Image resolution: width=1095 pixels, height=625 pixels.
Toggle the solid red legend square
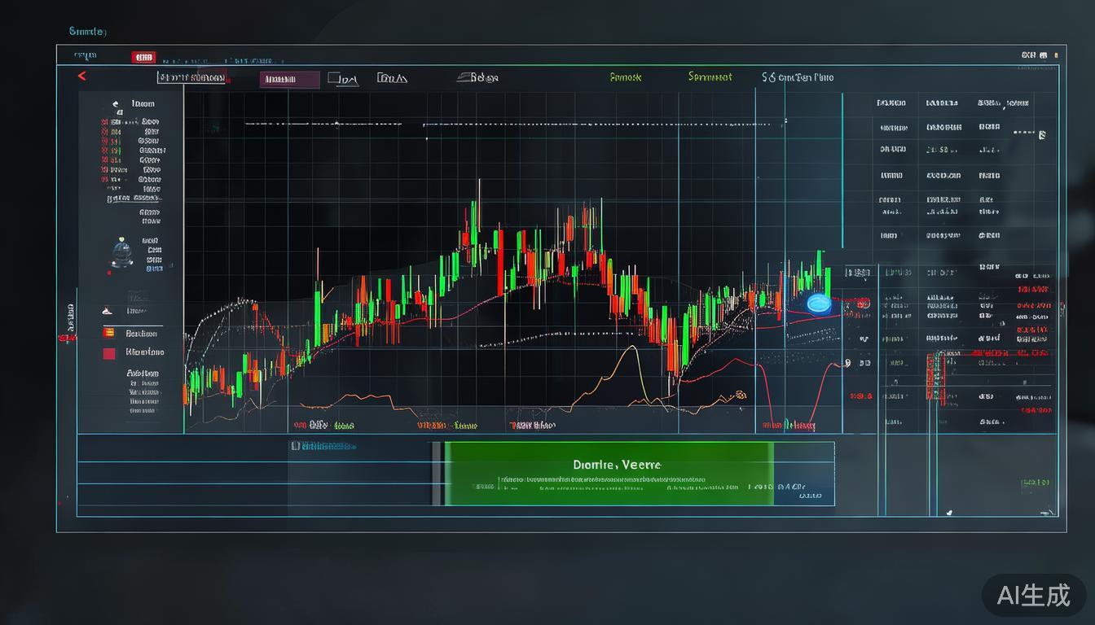tap(108, 353)
